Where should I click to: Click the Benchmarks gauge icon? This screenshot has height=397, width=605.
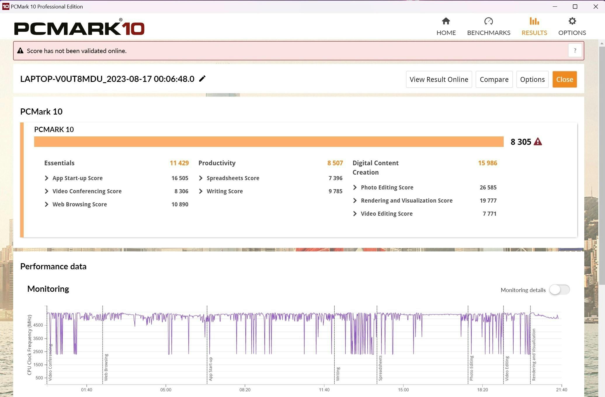[488, 21]
